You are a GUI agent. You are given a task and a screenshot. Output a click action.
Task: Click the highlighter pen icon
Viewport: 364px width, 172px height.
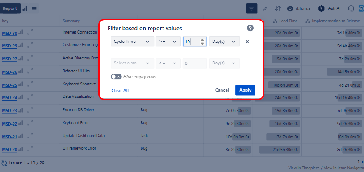tap(265, 8)
